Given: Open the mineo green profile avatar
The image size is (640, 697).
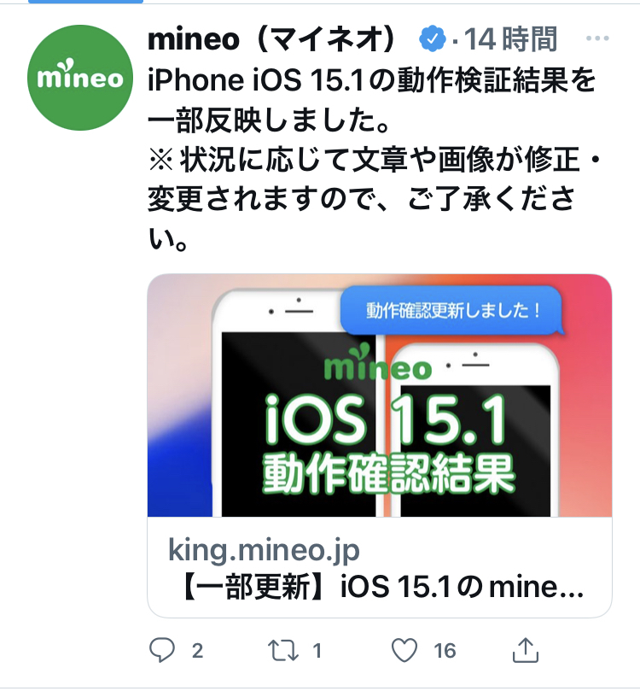Looking at the screenshot, I should (80, 78).
